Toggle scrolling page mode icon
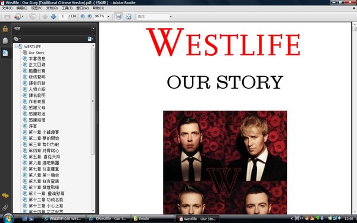 coord(118,17)
